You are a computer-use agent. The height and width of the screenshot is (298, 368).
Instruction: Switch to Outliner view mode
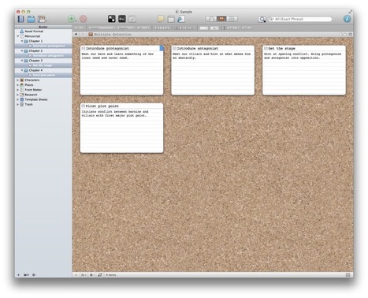(232, 19)
